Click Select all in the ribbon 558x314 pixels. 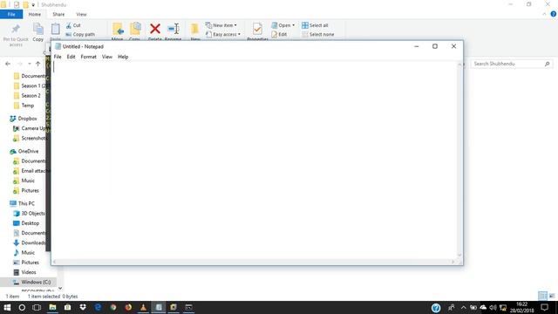(315, 25)
